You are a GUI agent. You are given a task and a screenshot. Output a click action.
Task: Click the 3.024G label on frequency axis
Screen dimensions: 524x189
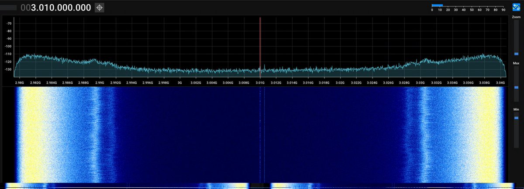click(372, 82)
